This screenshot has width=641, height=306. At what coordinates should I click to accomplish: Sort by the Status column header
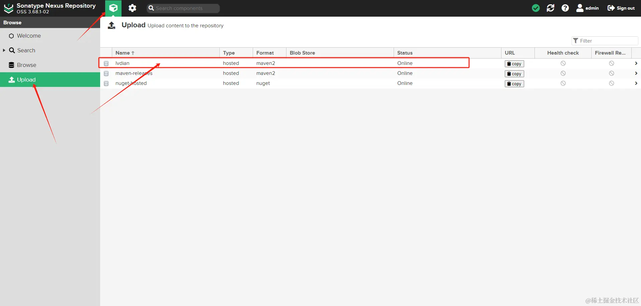(x=447, y=53)
